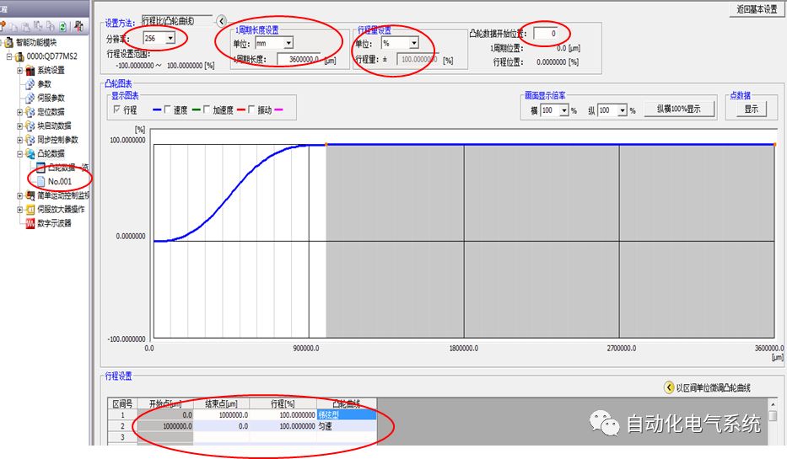Click the 数字示波器 oscilloscope icon
This screenshot has height=459, width=787.
(29, 223)
